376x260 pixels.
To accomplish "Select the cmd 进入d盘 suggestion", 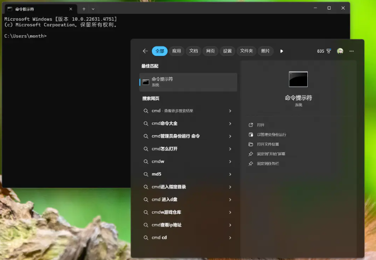I will tap(188, 200).
